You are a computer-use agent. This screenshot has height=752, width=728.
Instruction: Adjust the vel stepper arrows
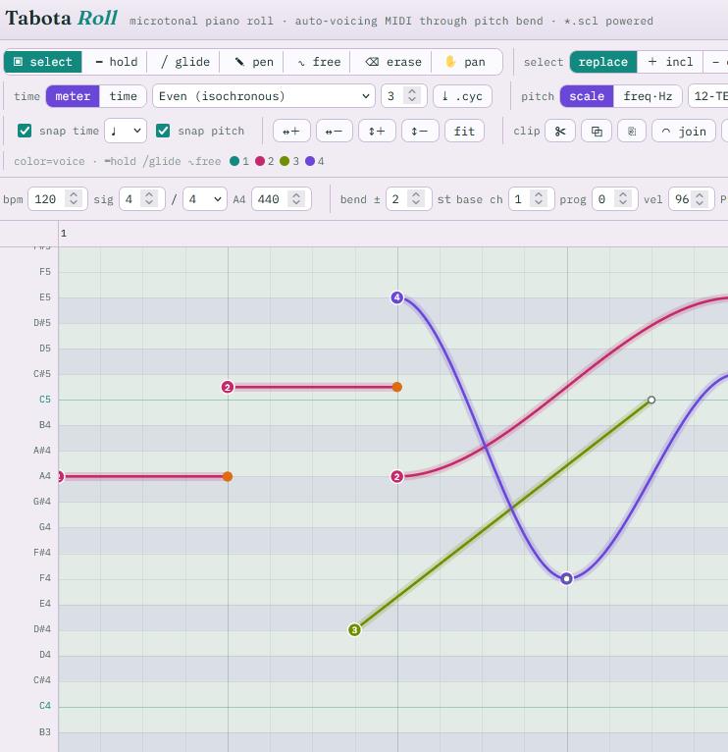pos(700,198)
